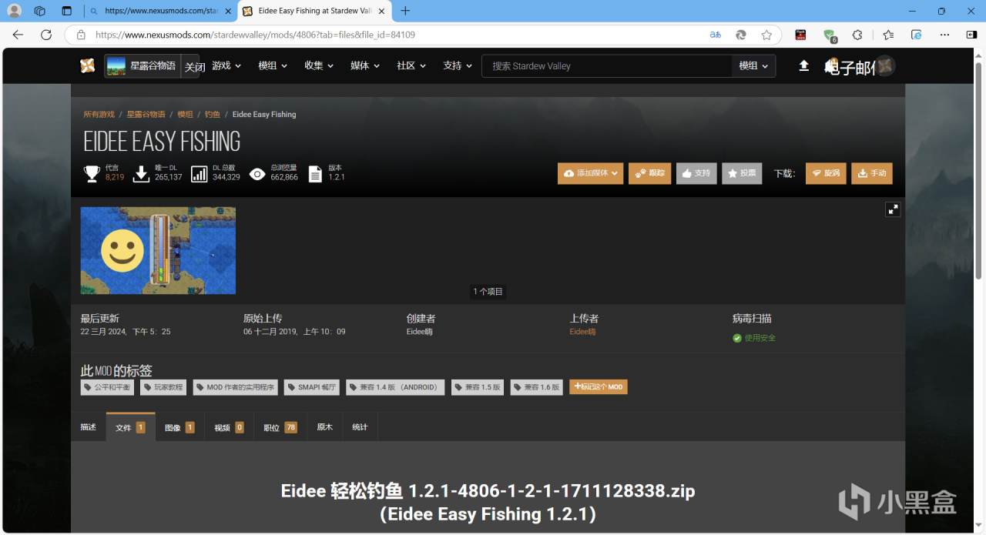Image resolution: width=986 pixels, height=535 pixels.
Task: Open a new browser tab
Action: pos(405,11)
